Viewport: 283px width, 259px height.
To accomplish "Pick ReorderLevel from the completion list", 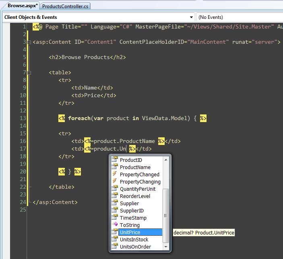I will [135, 196].
